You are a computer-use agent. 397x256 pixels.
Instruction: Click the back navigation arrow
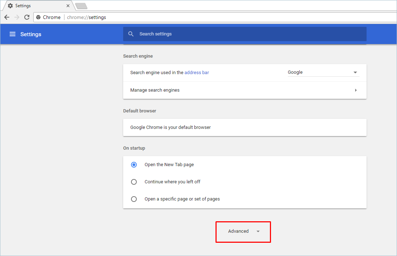coord(7,17)
